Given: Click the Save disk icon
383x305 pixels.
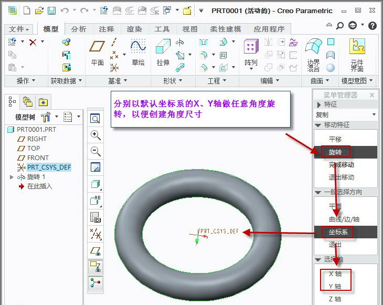Looking at the screenshot, I should 51,10.
